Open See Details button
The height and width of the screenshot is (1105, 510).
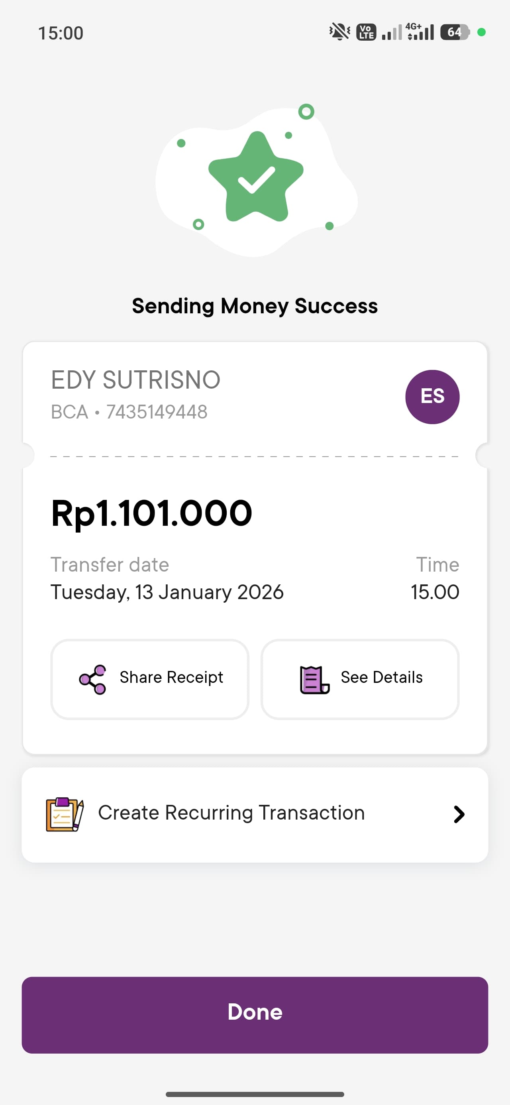360,678
